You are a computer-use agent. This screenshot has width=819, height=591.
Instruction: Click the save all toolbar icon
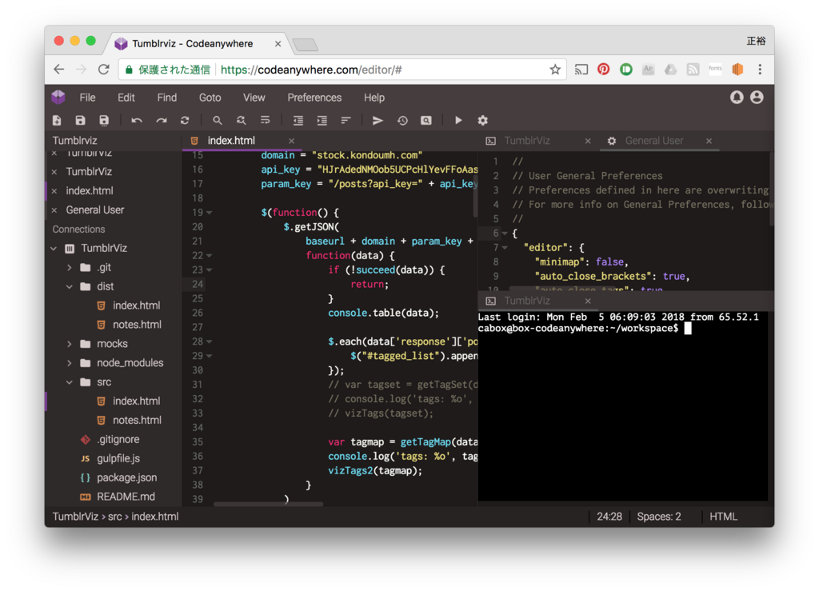(x=104, y=121)
